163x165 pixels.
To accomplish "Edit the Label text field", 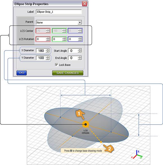I will pos(59,12).
